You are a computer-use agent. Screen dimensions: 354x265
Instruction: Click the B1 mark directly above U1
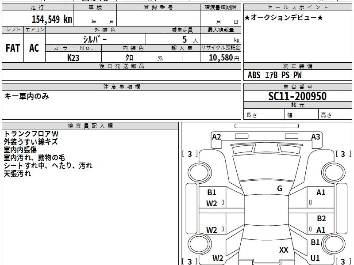(315, 242)
